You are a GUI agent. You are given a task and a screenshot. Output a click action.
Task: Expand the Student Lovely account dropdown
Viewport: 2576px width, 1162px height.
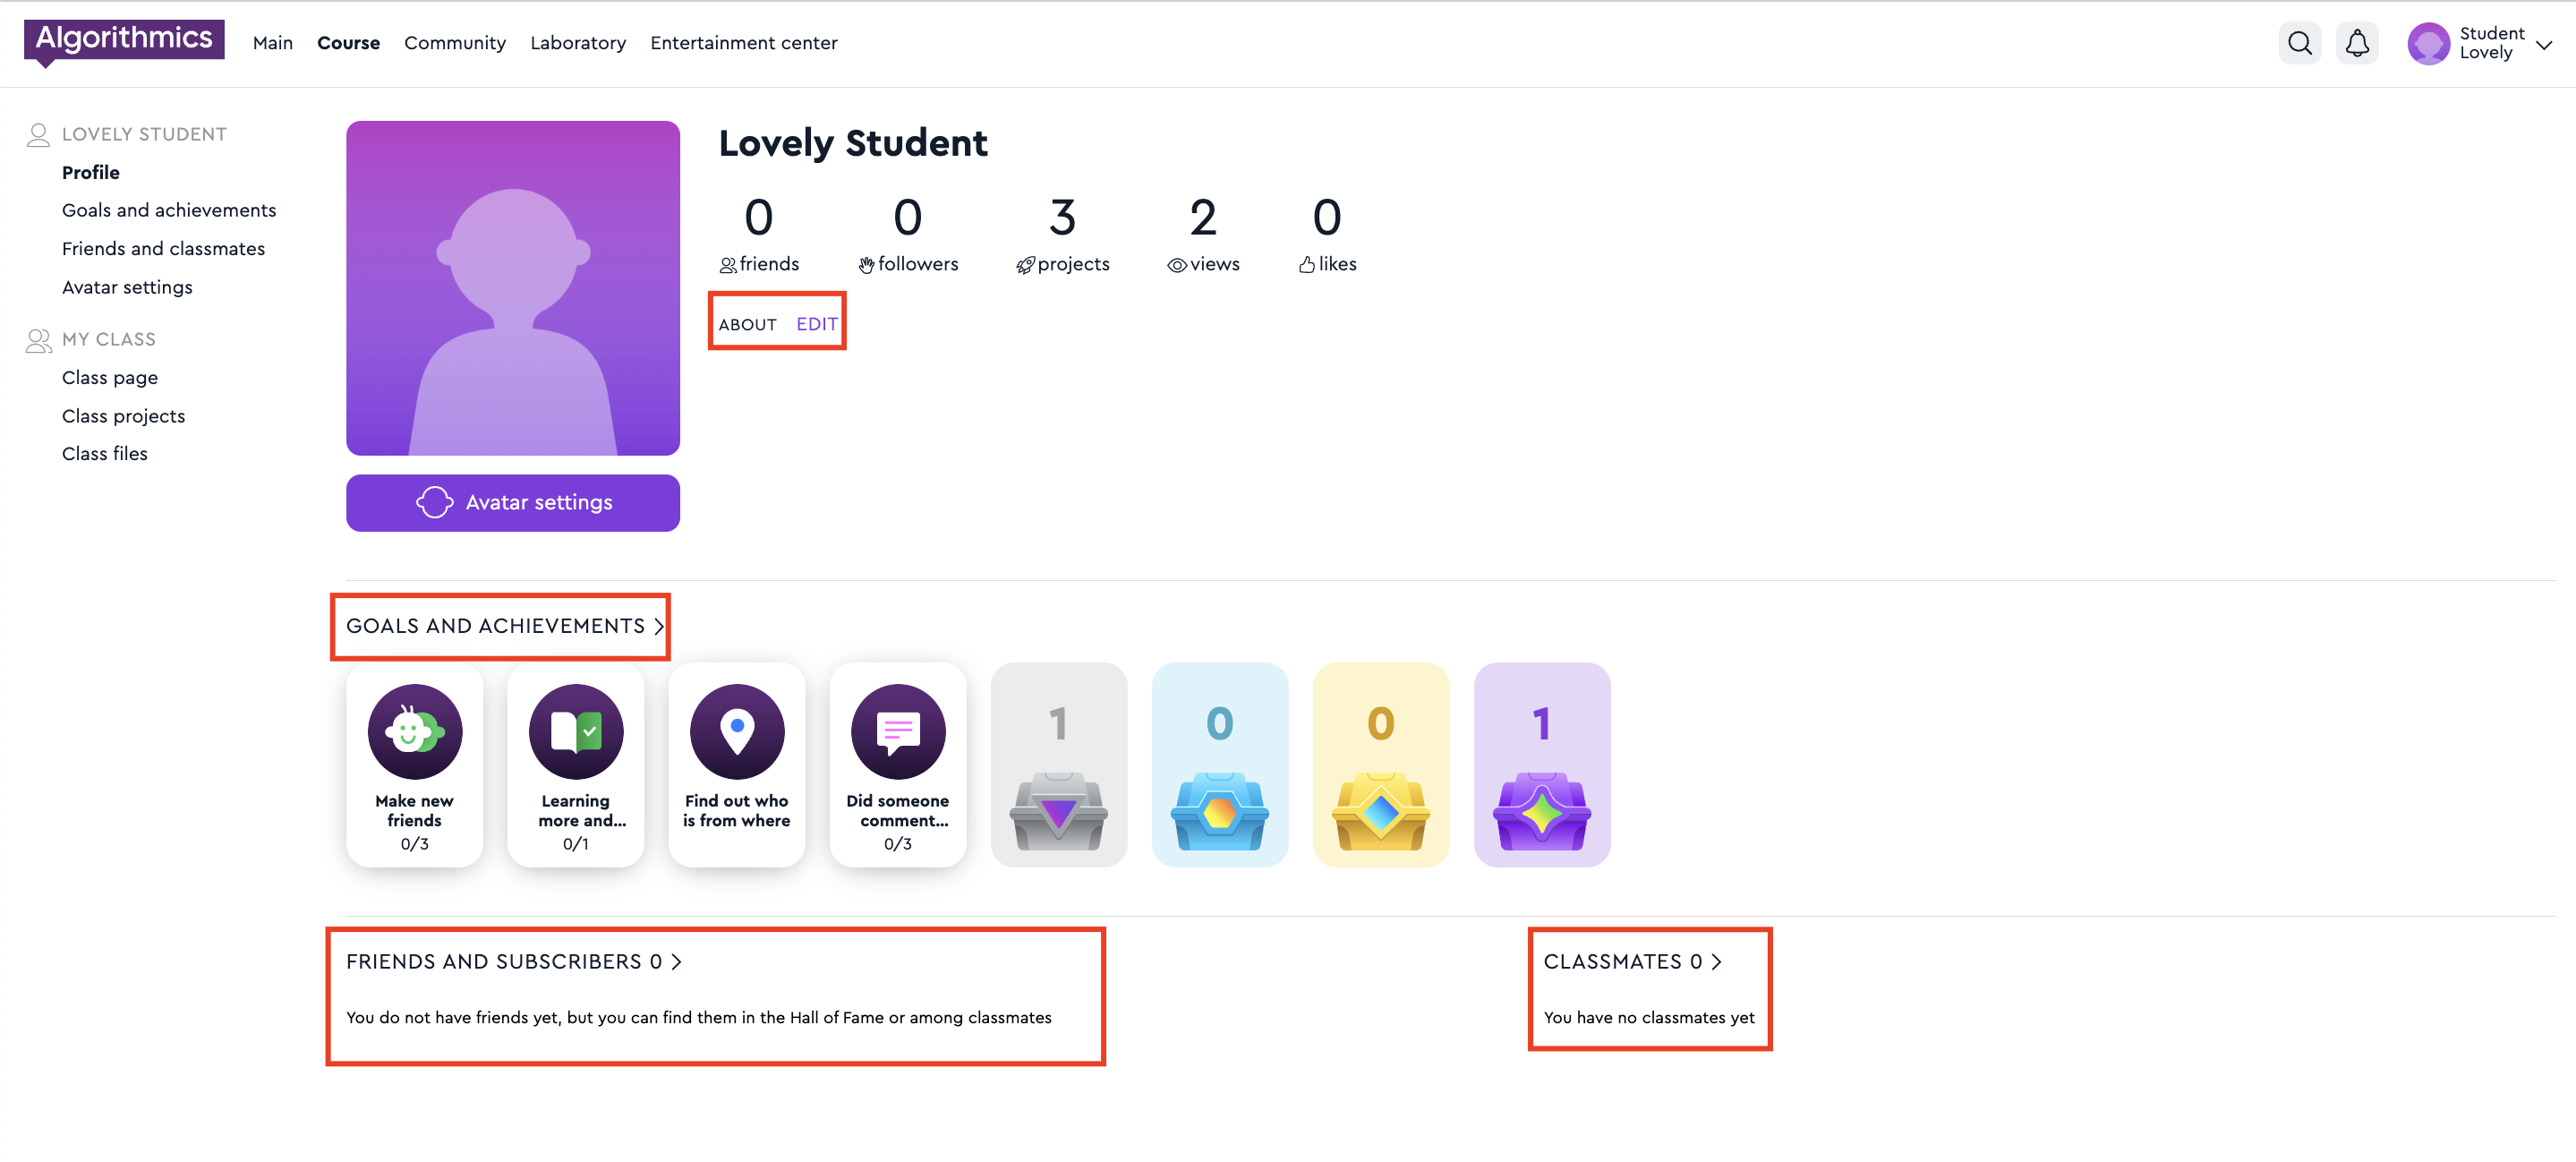click(2543, 44)
